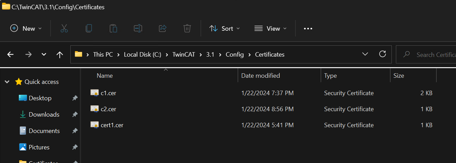Click the 2 KB size value
This screenshot has height=163, width=456.
(x=426, y=93)
